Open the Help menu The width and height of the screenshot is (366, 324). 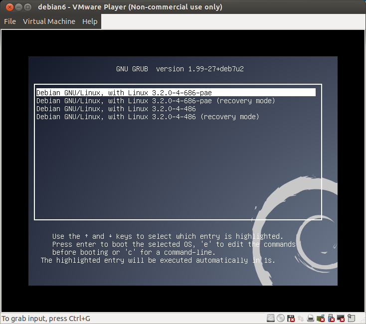[90, 21]
